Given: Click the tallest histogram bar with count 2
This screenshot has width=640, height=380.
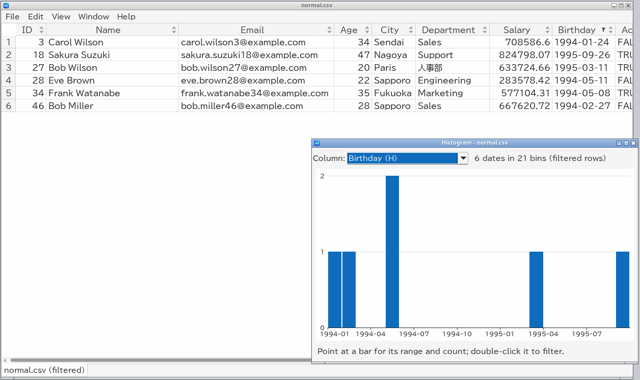Looking at the screenshot, I should pos(392,252).
